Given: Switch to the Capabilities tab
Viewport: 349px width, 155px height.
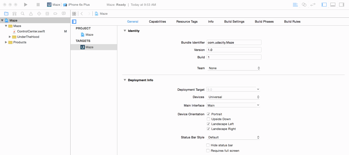Looking at the screenshot, I should 158,22.
